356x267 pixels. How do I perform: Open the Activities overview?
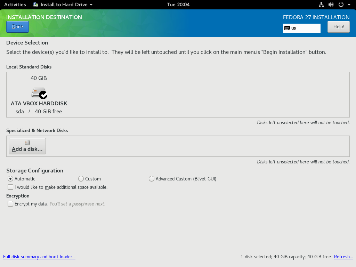[x=15, y=5]
